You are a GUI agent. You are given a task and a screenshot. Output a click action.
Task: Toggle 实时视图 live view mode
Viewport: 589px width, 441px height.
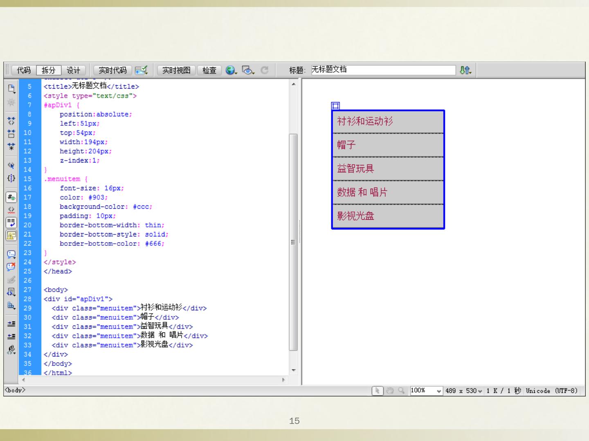click(x=176, y=70)
